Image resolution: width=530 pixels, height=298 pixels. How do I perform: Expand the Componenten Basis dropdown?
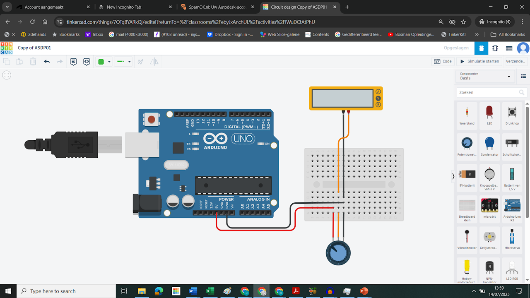point(485,76)
